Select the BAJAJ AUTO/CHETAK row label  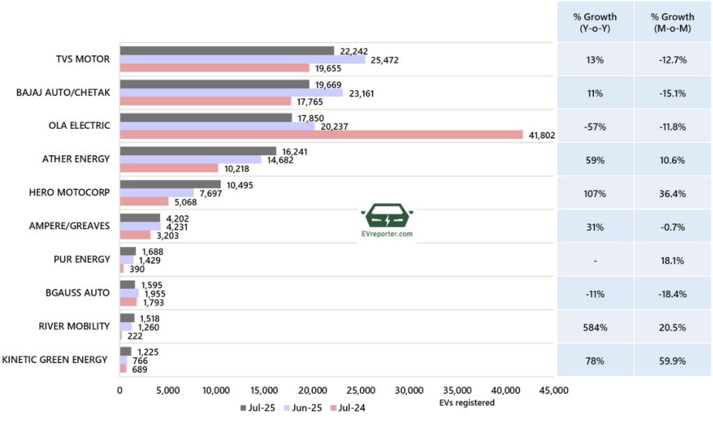click(x=63, y=93)
